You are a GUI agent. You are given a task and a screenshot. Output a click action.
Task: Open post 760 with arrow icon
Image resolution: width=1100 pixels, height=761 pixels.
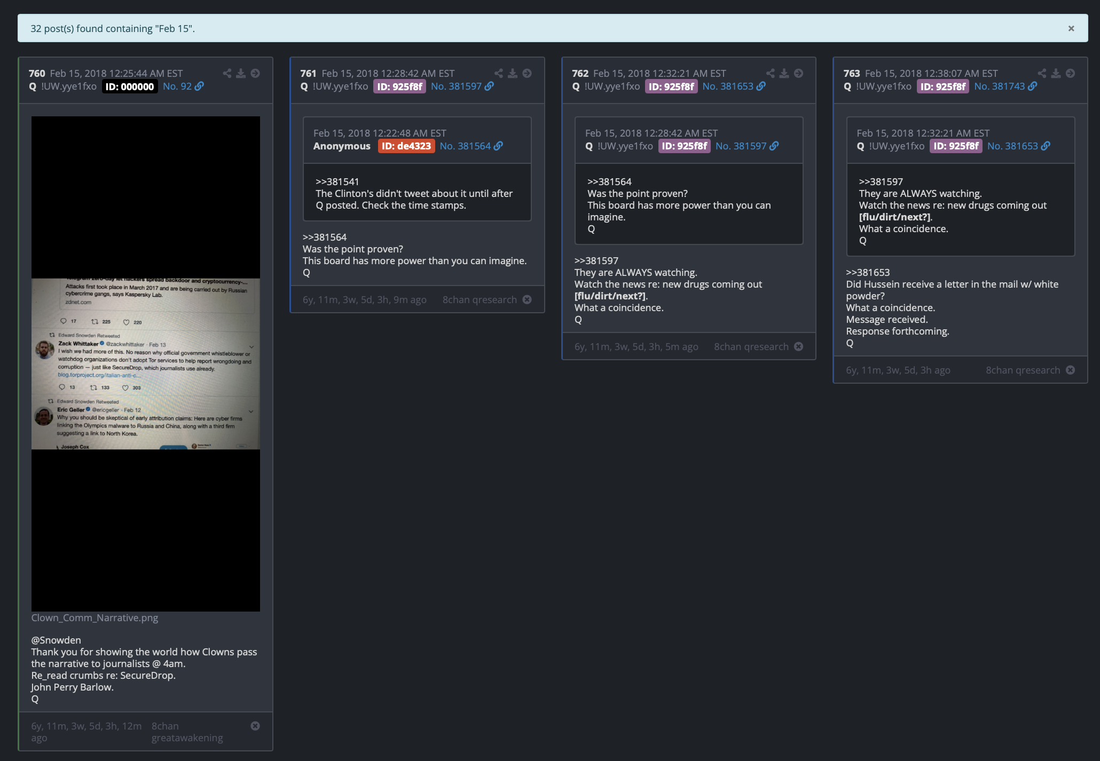[x=255, y=73]
